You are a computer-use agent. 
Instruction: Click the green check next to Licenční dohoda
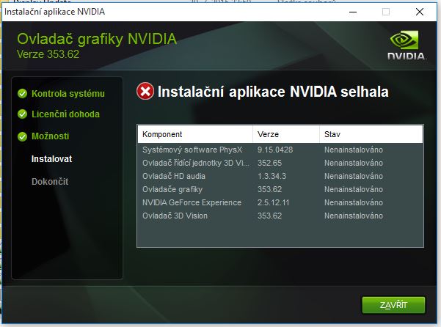(22, 114)
